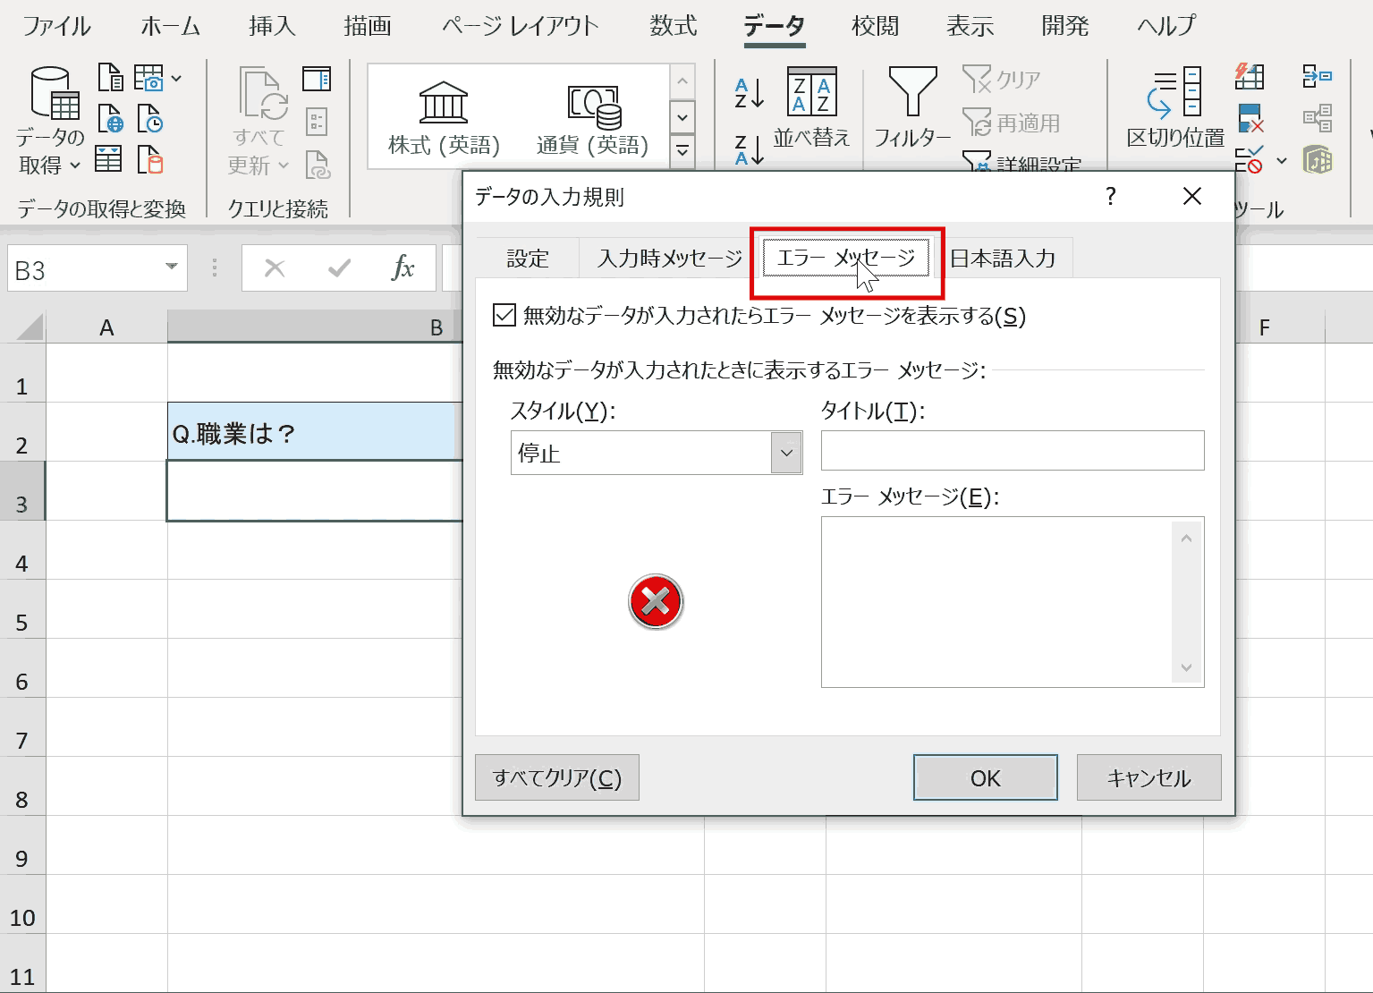This screenshot has height=993, width=1373.
Task: Sort ascending with A-to-Z icon
Action: tap(749, 92)
